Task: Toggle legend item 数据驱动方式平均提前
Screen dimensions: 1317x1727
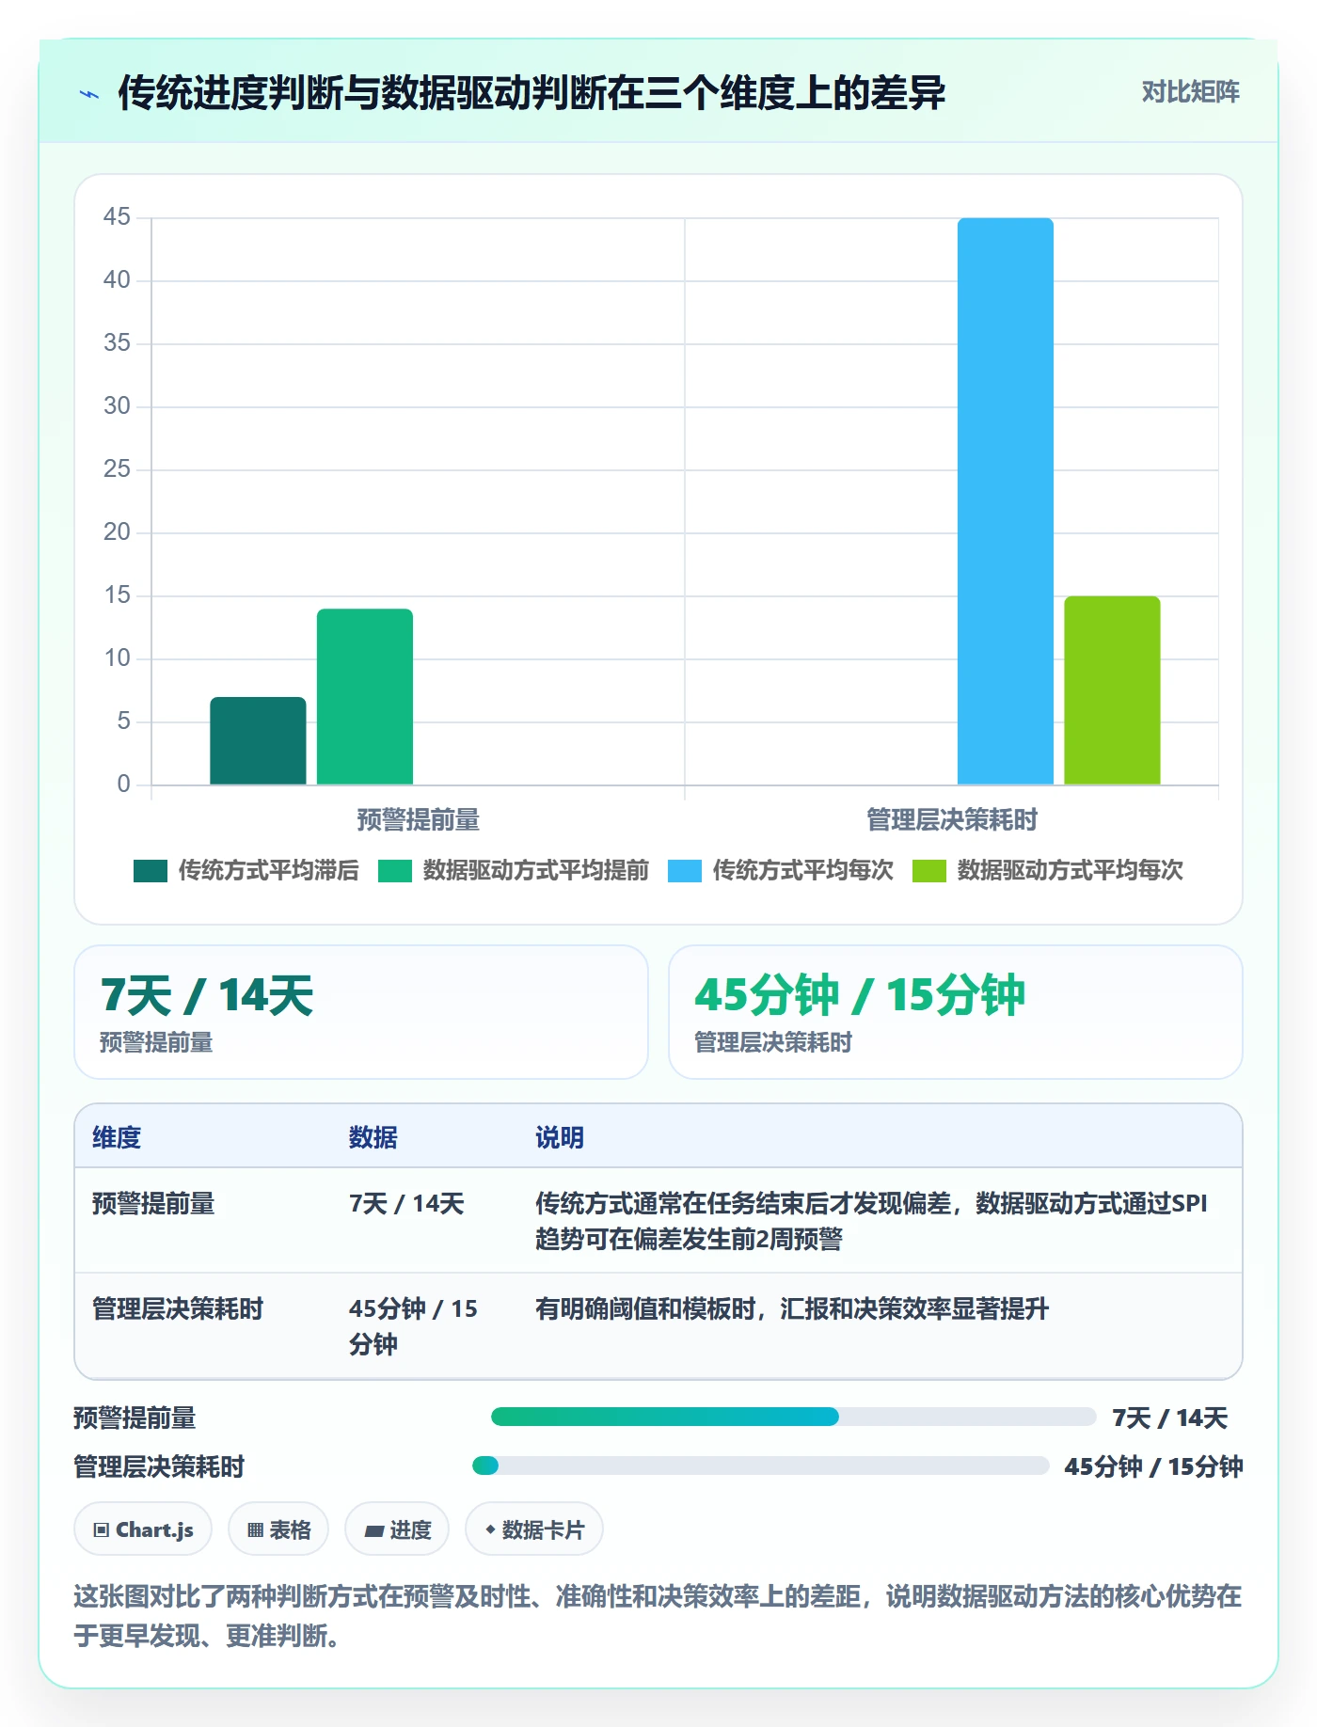Action: (514, 871)
